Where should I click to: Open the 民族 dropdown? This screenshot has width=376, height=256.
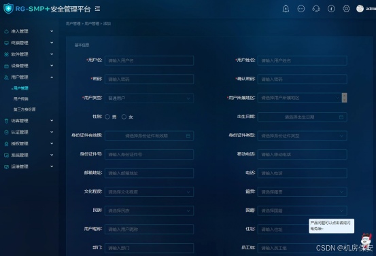click(149, 211)
